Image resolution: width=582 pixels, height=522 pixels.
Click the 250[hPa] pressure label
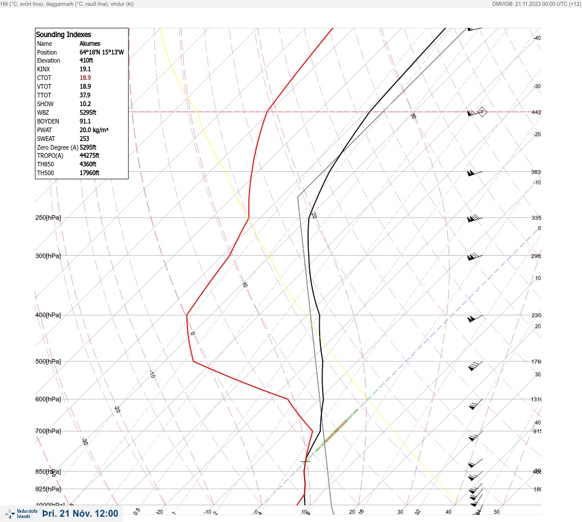[x=48, y=217]
